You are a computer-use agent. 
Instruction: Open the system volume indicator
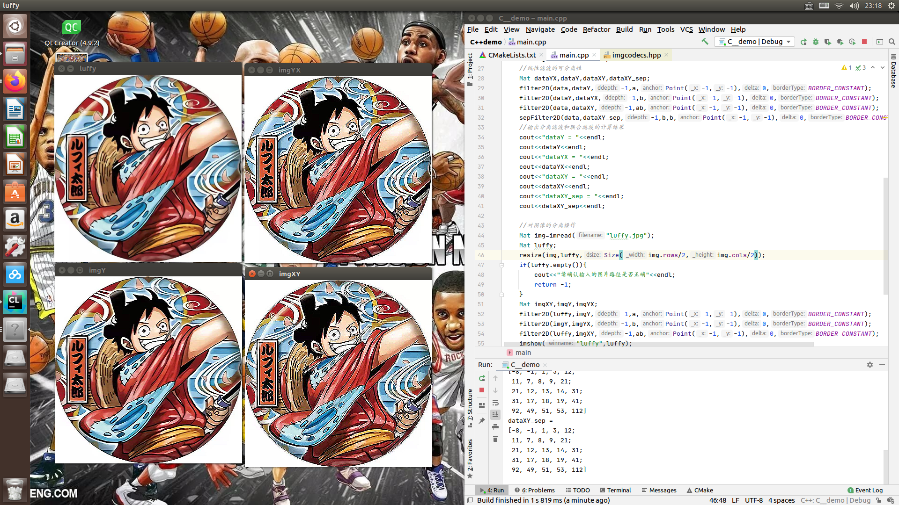(855, 6)
